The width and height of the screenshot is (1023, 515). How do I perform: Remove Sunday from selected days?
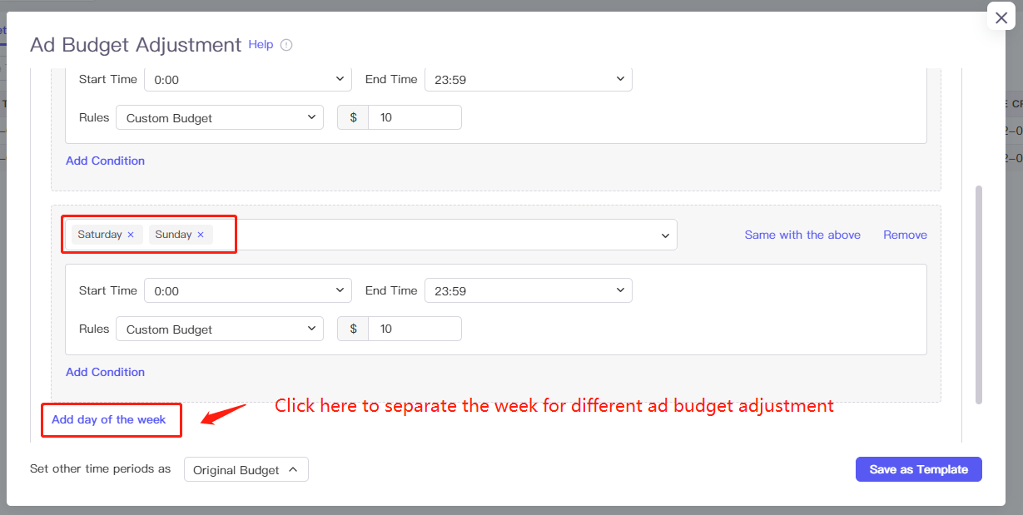[200, 234]
